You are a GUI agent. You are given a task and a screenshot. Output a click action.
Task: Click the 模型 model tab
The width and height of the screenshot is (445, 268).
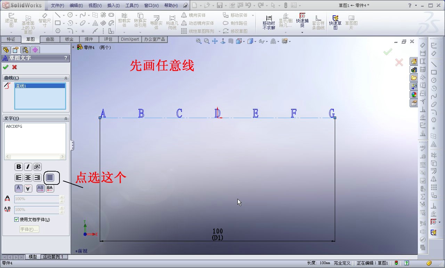click(33, 257)
